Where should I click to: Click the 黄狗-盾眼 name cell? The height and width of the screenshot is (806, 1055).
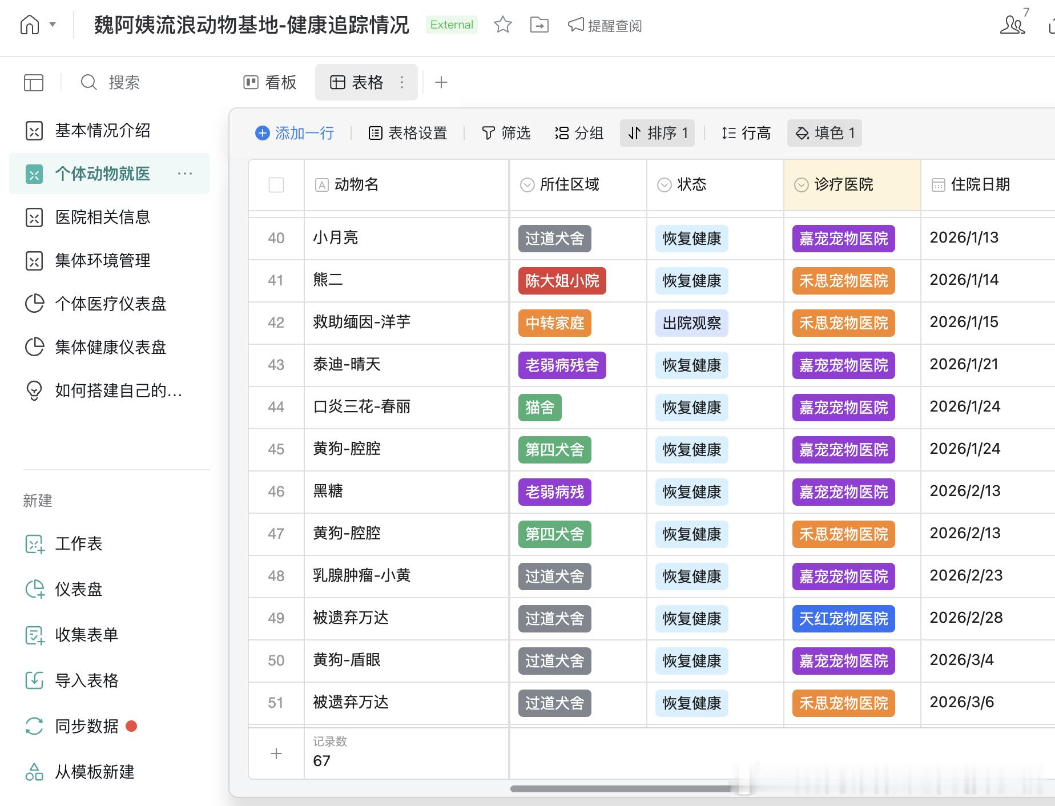click(406, 660)
